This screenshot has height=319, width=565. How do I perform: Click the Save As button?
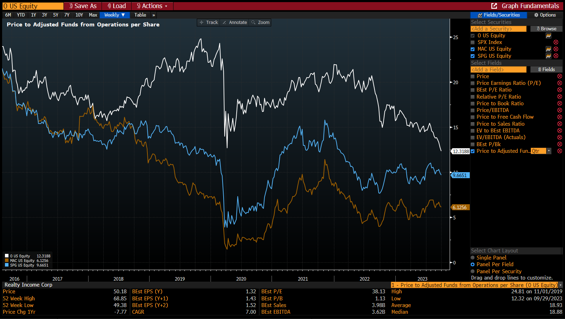click(83, 6)
